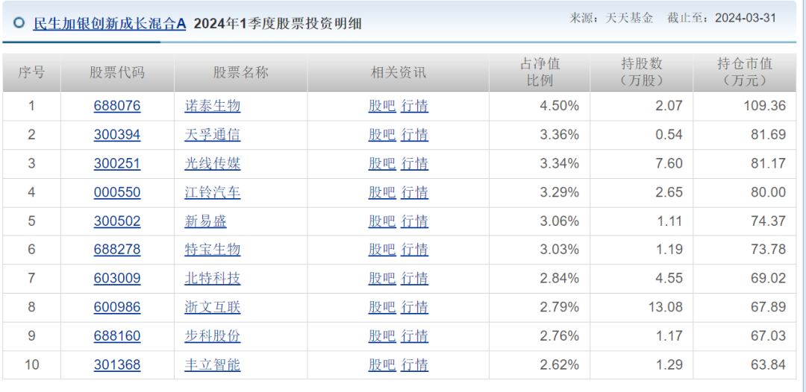The image size is (806, 392).
Task: Click the 股票代码 column header
Action: pyautogui.click(x=117, y=72)
